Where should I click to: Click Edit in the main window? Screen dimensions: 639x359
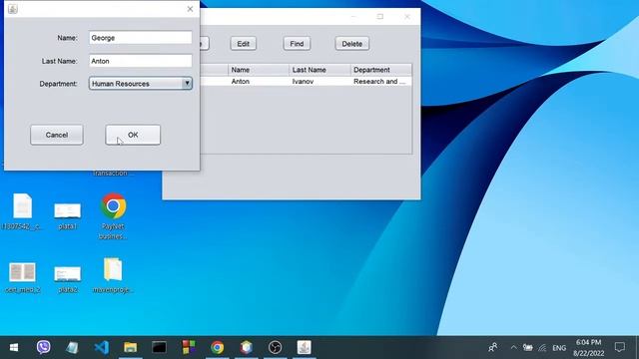pyautogui.click(x=244, y=44)
